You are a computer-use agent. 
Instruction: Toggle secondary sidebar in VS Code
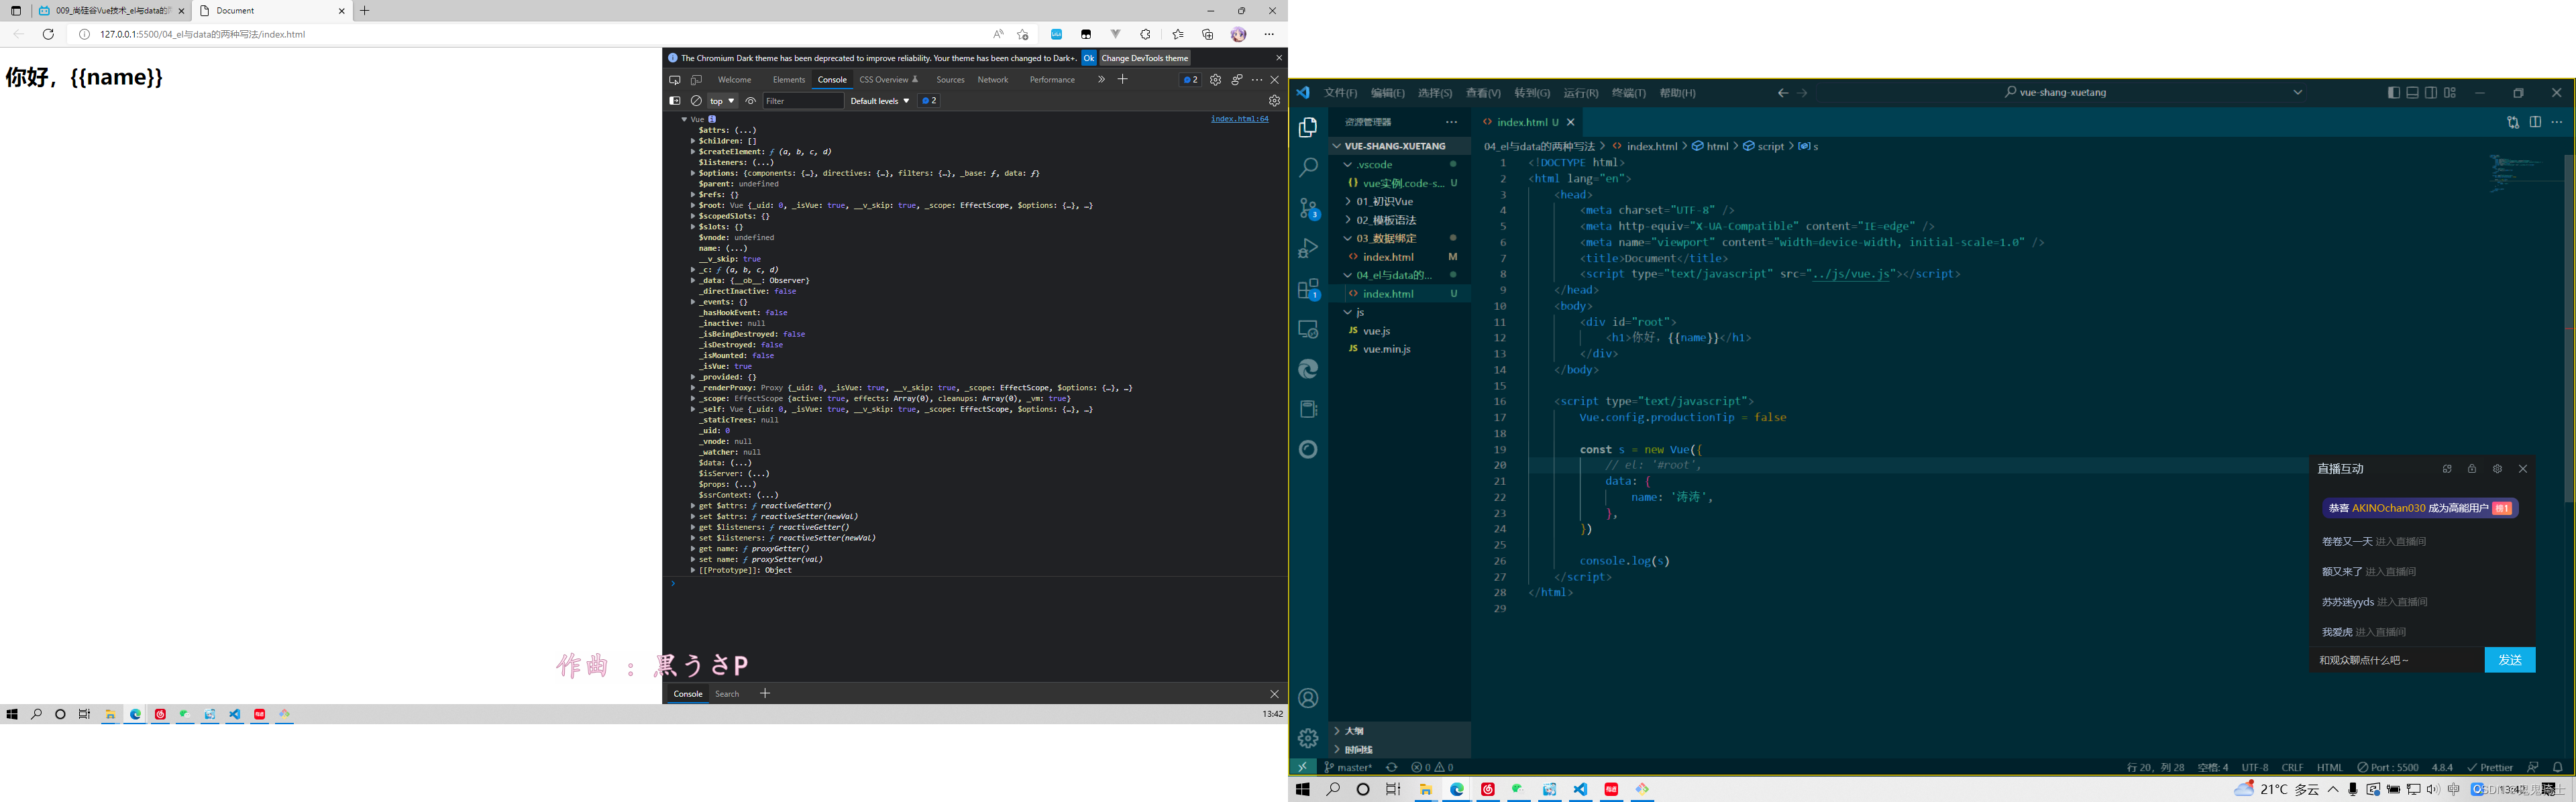[x=2431, y=93]
